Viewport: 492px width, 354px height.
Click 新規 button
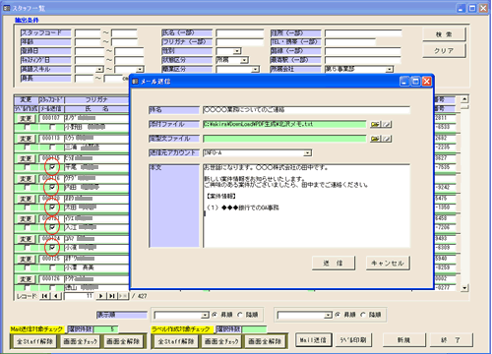tap(404, 340)
